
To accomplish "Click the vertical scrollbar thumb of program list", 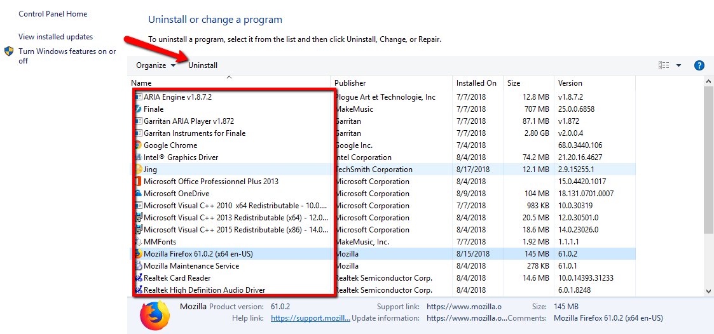I will [709, 161].
